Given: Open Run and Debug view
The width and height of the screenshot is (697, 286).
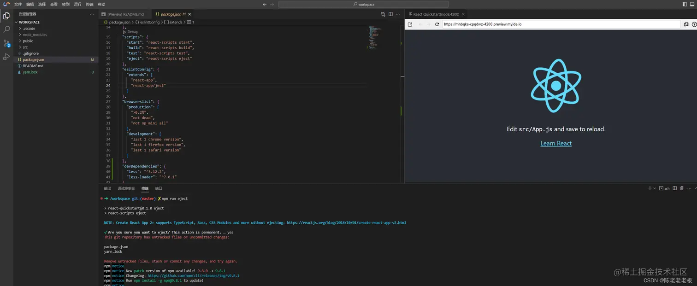Looking at the screenshot, I should coord(6,57).
